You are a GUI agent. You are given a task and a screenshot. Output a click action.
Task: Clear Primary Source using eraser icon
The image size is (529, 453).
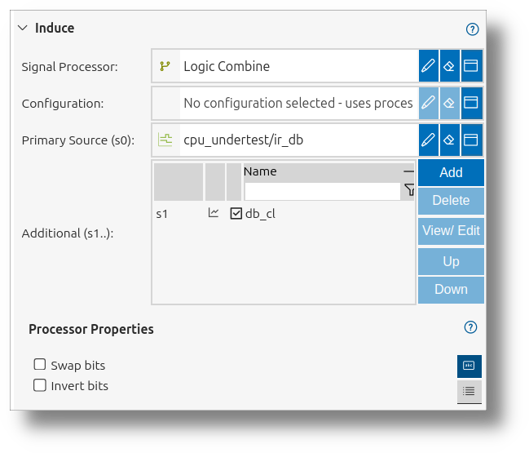tap(449, 140)
